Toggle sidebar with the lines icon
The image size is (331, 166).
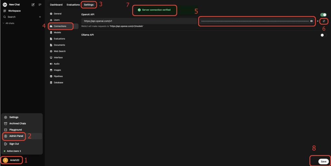pos(40,5)
